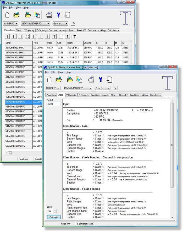Open the File menu in back window
This screenshot has height=232, width=183.
5,8
